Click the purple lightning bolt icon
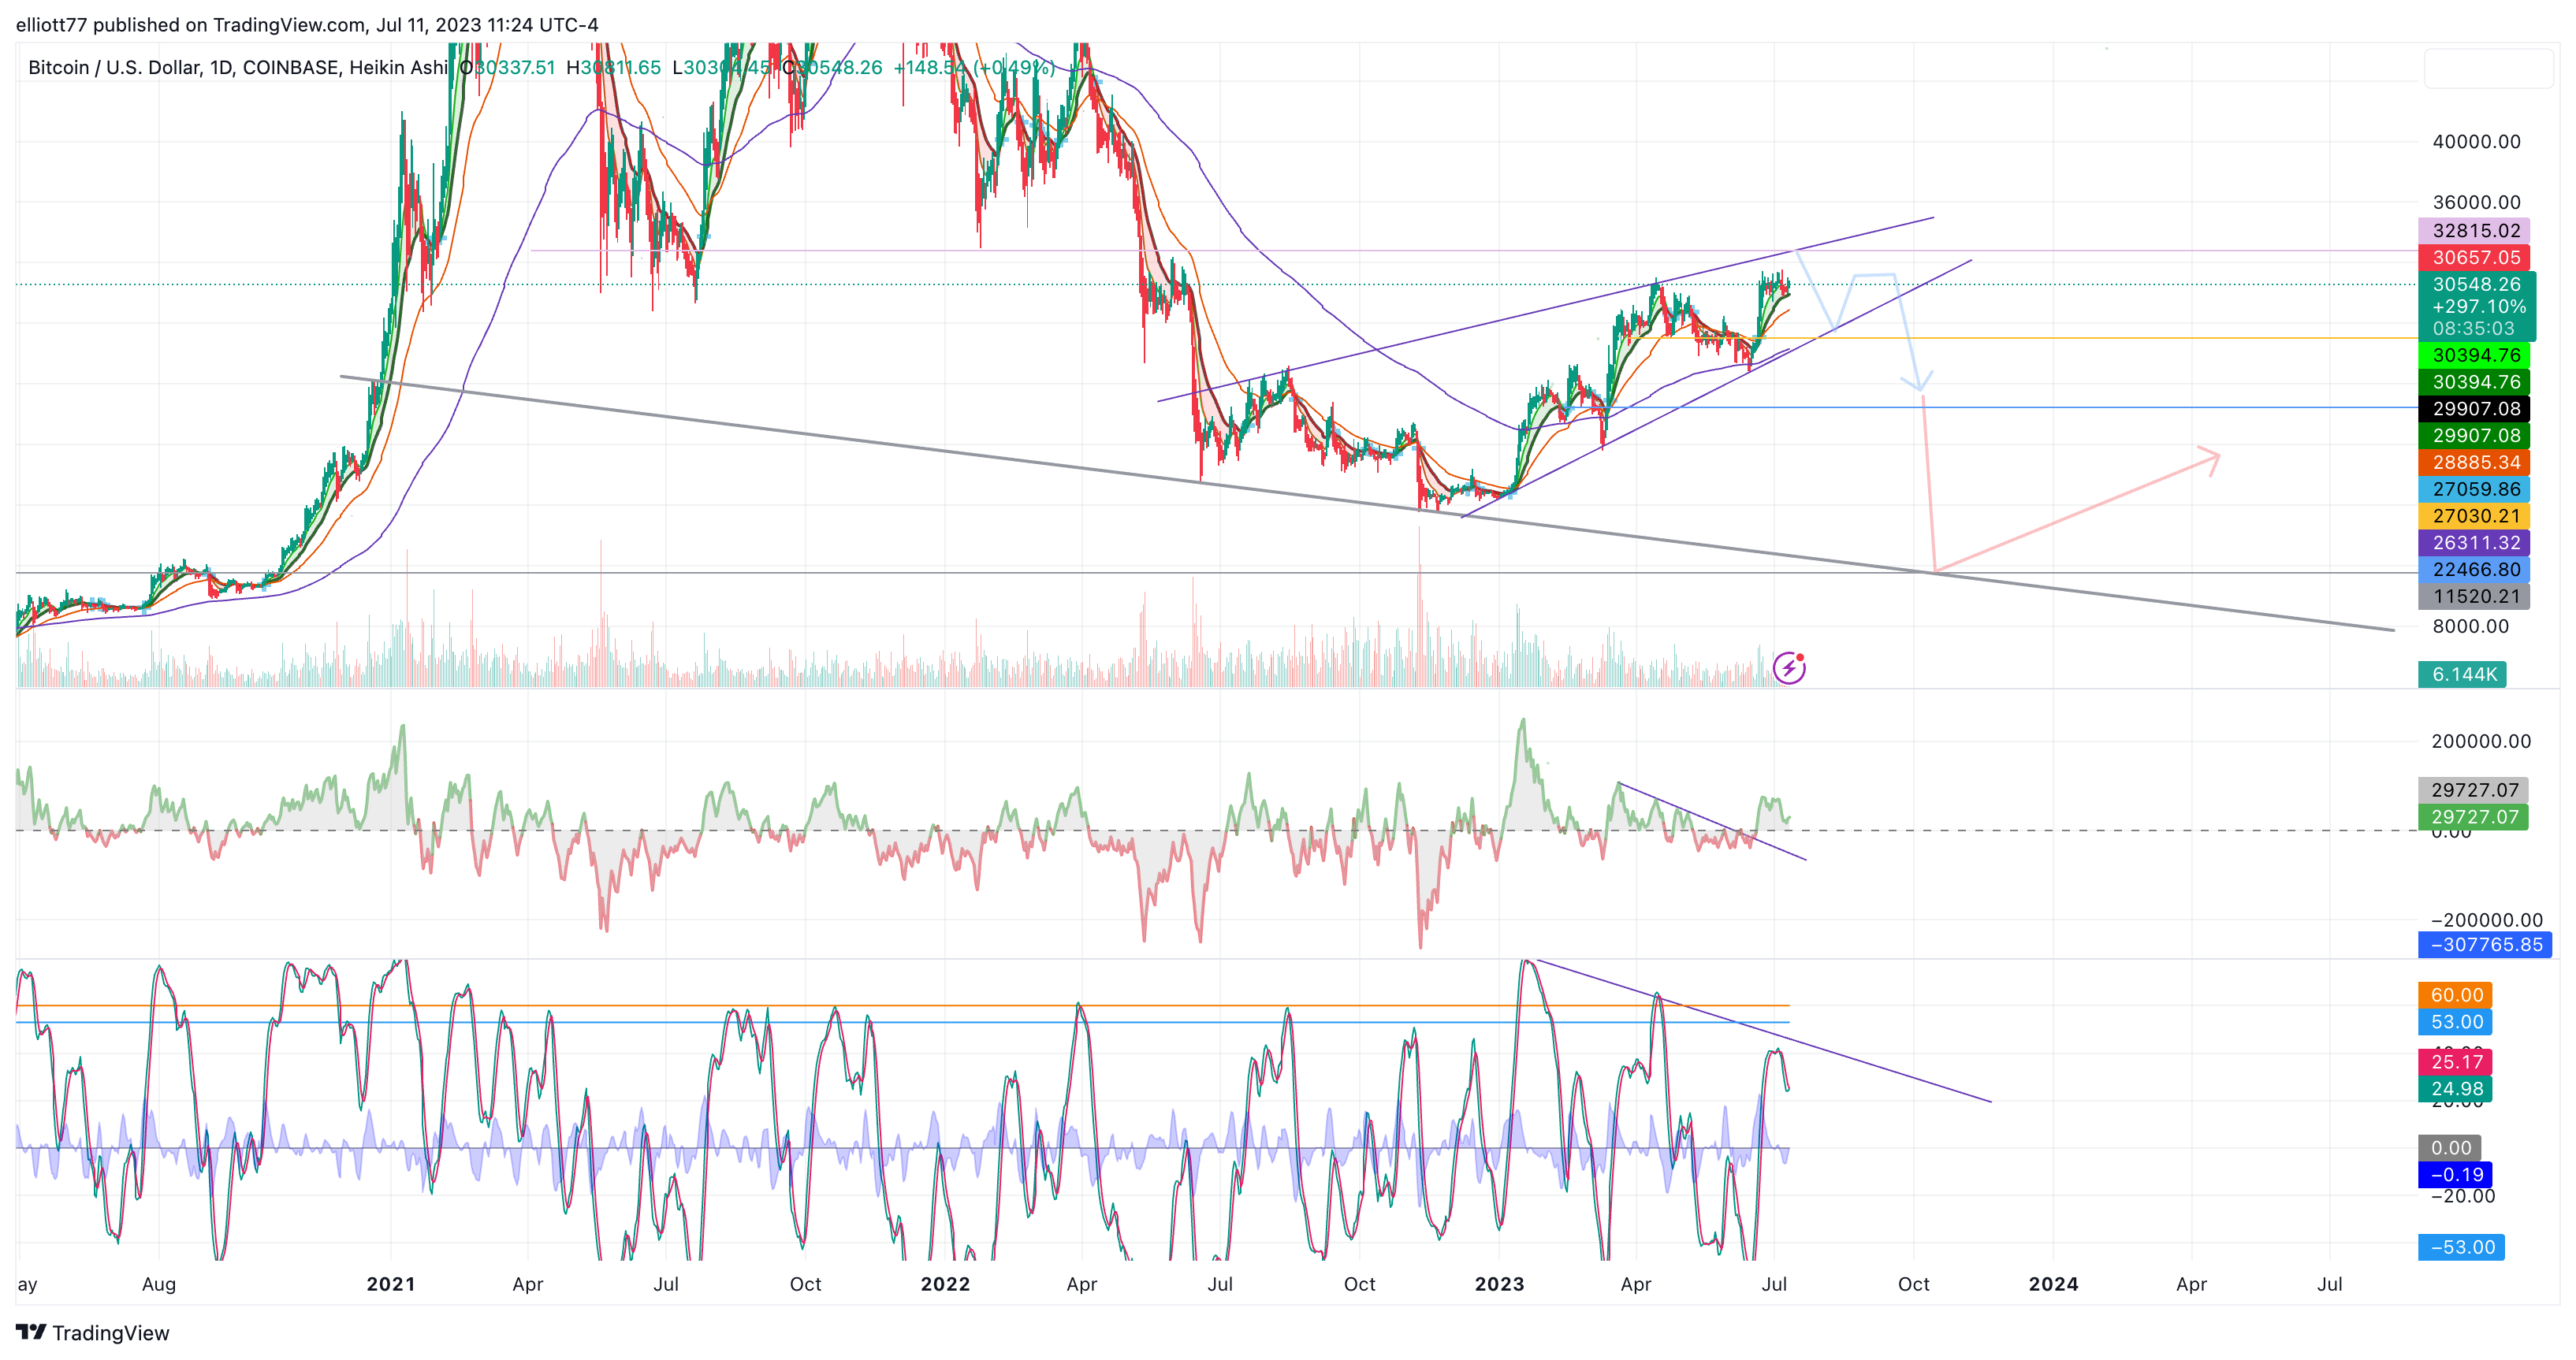Image resolution: width=2576 pixels, height=1360 pixels. click(x=1789, y=667)
